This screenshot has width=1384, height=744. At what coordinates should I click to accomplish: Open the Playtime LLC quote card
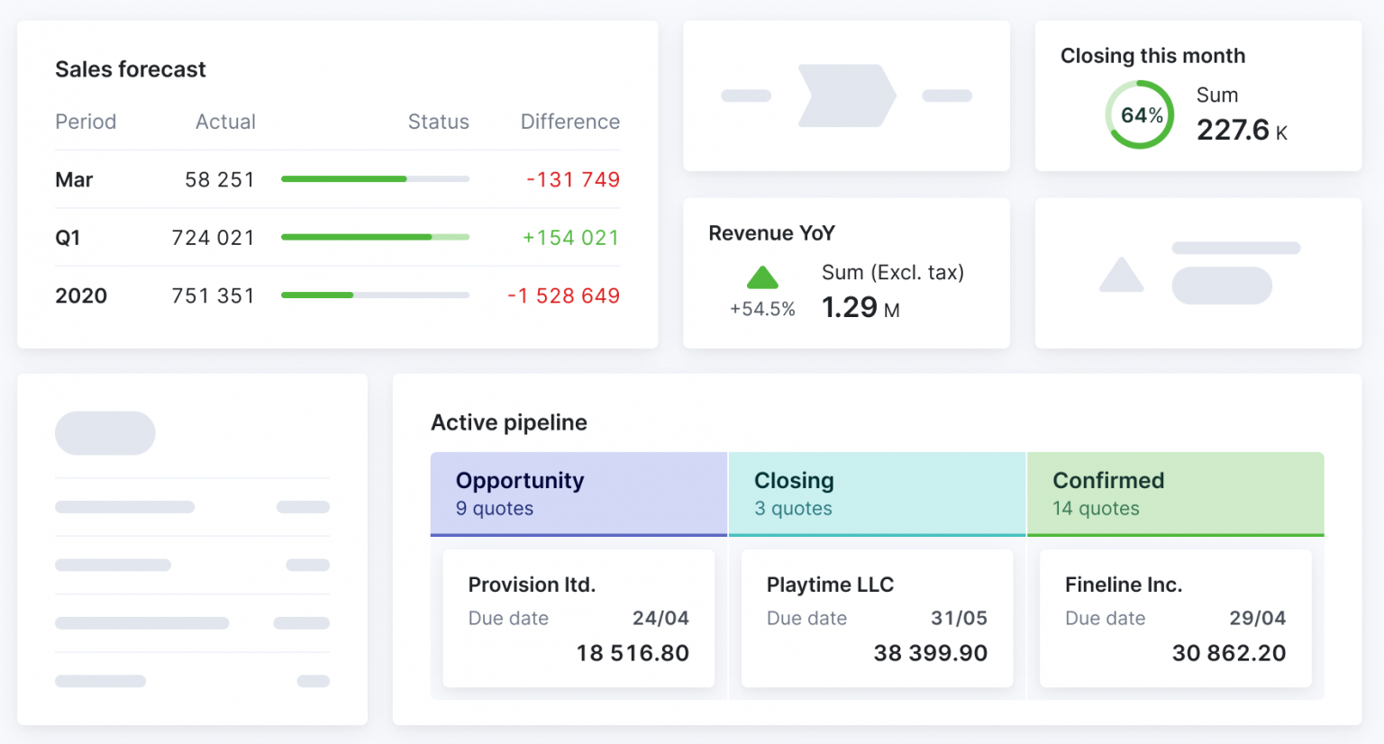tap(877, 620)
